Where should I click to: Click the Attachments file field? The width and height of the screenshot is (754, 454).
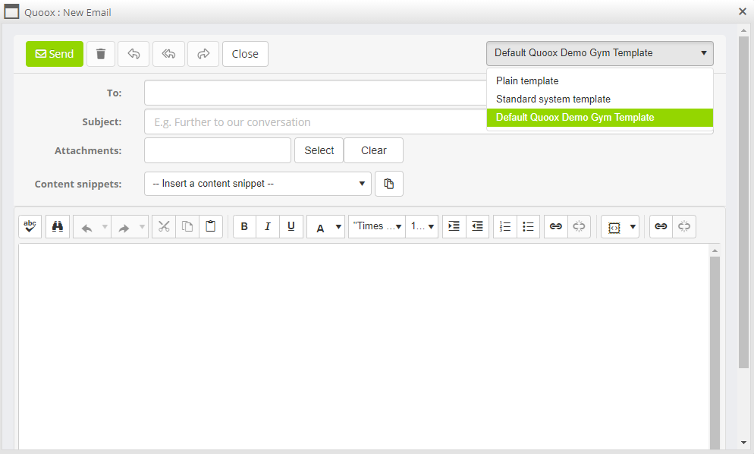click(x=218, y=150)
